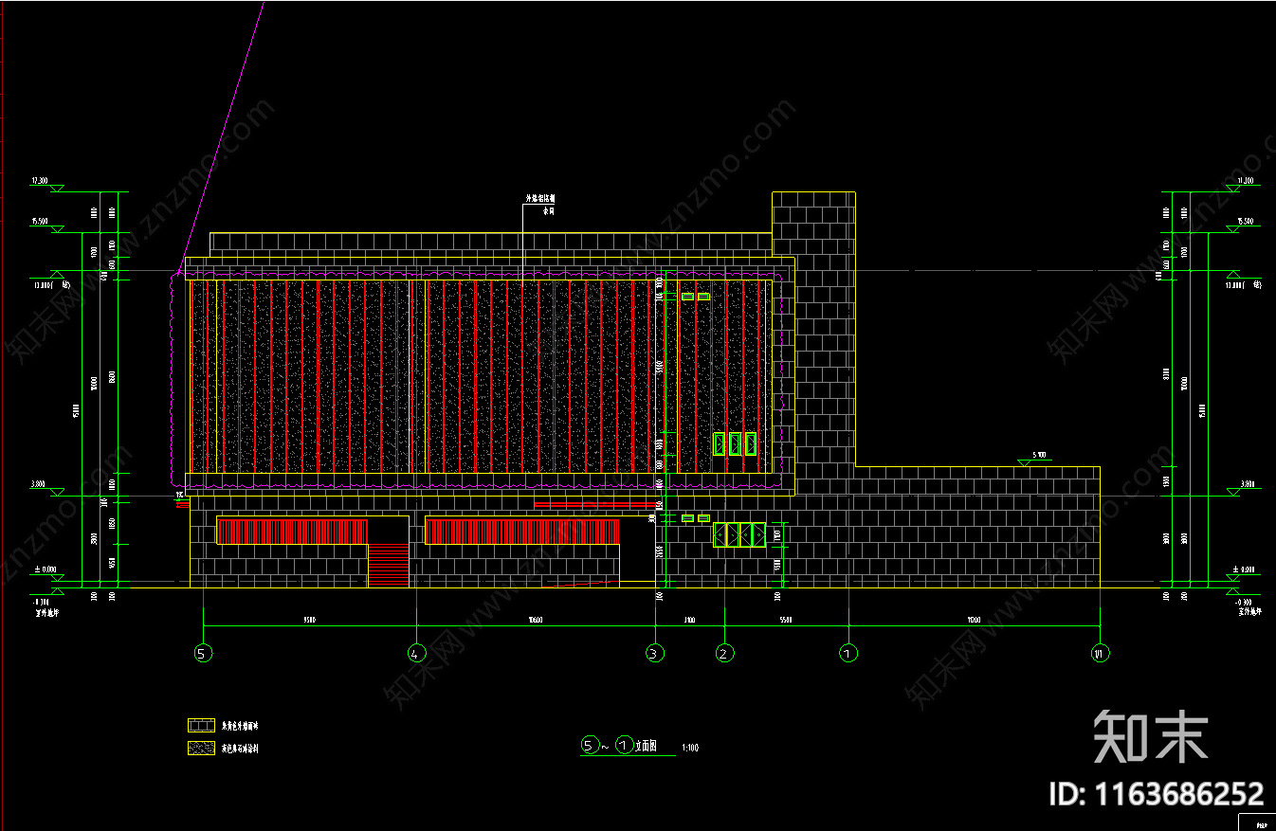Select axis bubble 1 beside the 5500 dimension

point(848,653)
